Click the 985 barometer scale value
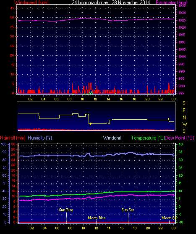The image size is (196, 234). pyautogui.click(x=182, y=78)
